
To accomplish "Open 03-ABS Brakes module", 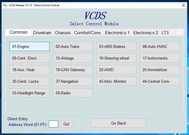I will (116, 46).
